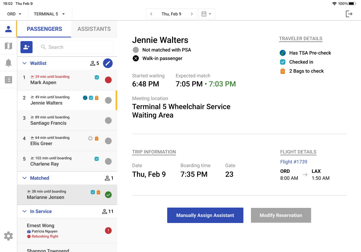Screen dimensions: 361x252
Task: Collapse the Waitlist section
Action: pyautogui.click(x=24, y=63)
